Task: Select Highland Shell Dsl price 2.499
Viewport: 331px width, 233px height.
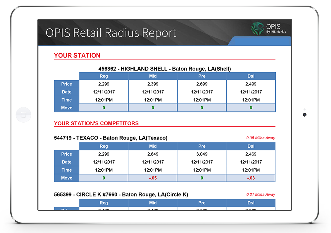Action: coord(251,84)
